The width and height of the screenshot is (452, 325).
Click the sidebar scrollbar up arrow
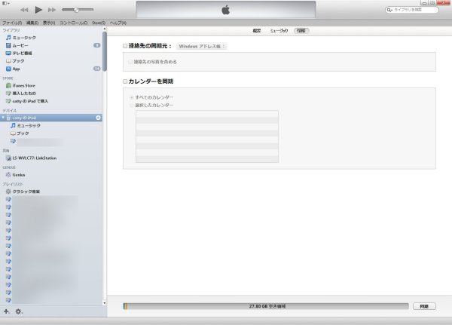point(105,29)
